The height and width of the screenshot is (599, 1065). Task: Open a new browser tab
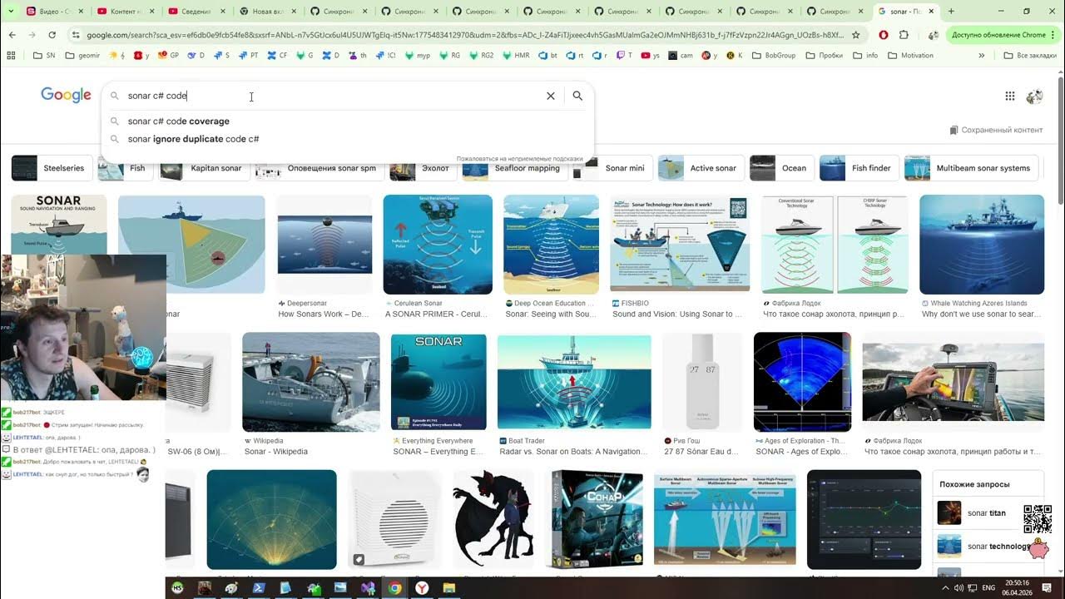point(951,12)
